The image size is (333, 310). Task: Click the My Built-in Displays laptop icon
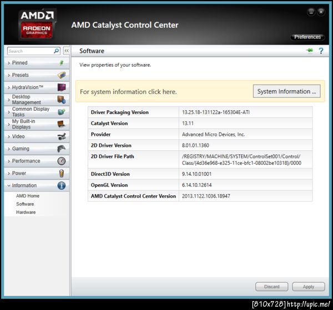click(x=62, y=124)
